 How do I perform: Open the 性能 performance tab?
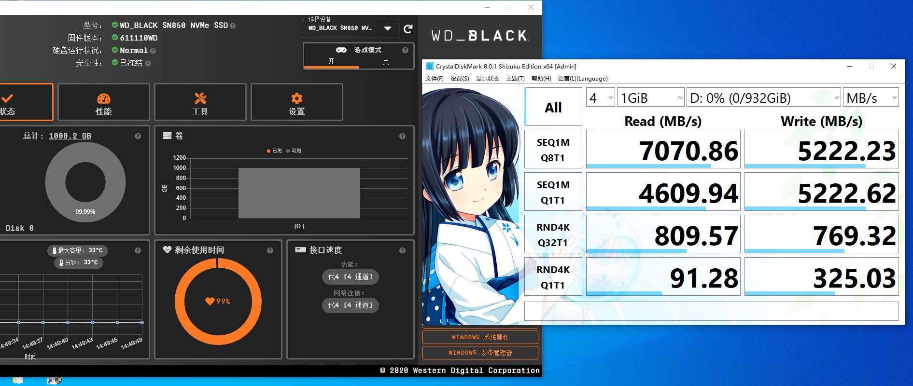click(x=104, y=102)
